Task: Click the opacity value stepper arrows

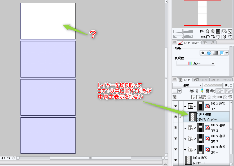Action: pos(231,85)
